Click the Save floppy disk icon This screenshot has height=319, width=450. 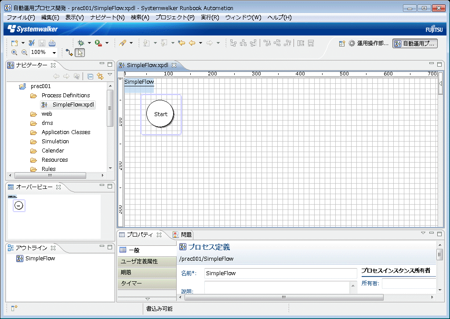pos(42,43)
